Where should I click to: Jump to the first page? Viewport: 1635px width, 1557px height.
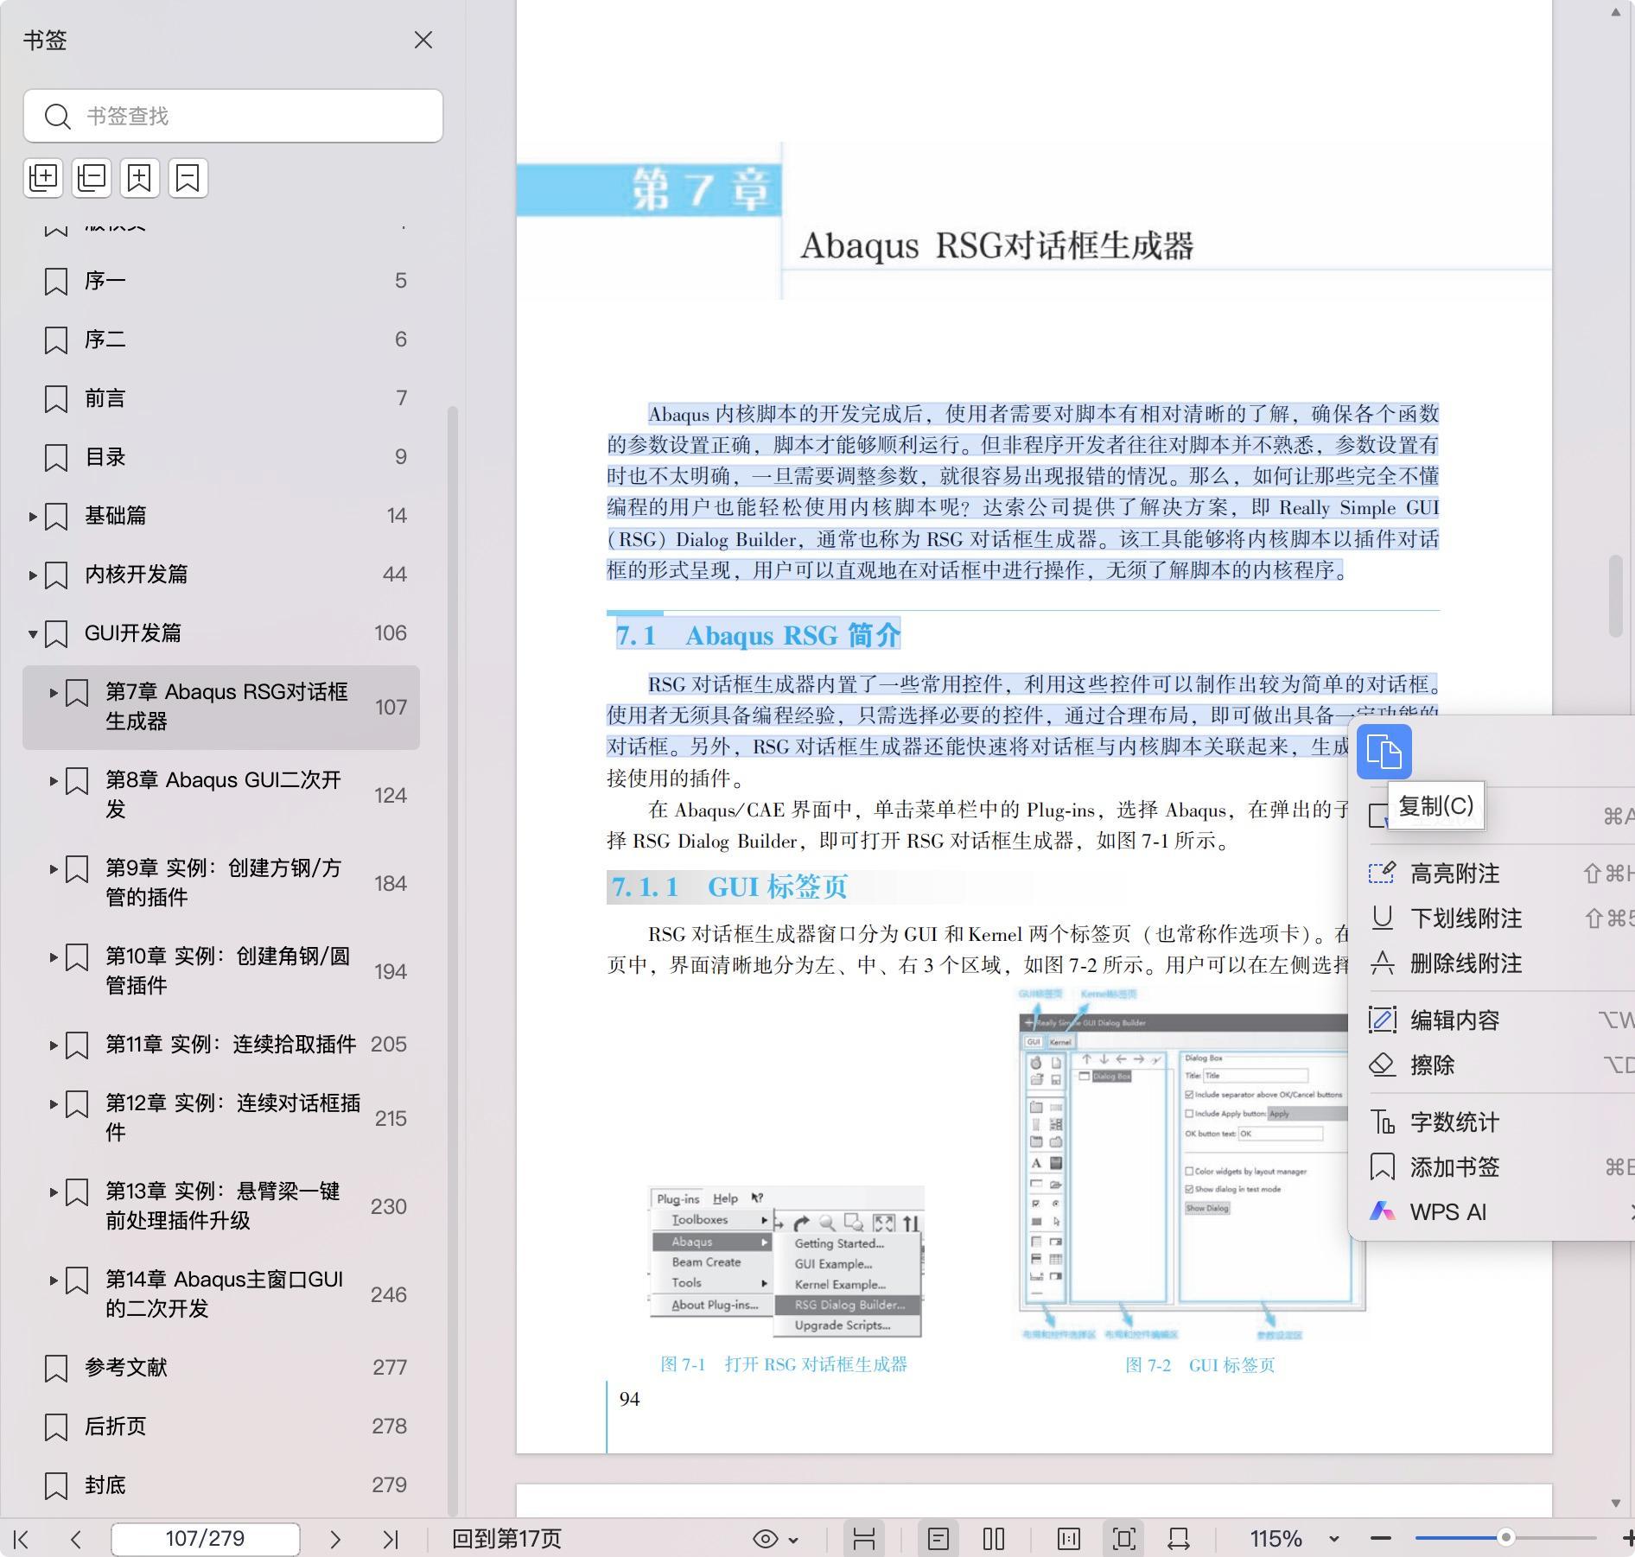pyautogui.click(x=22, y=1539)
